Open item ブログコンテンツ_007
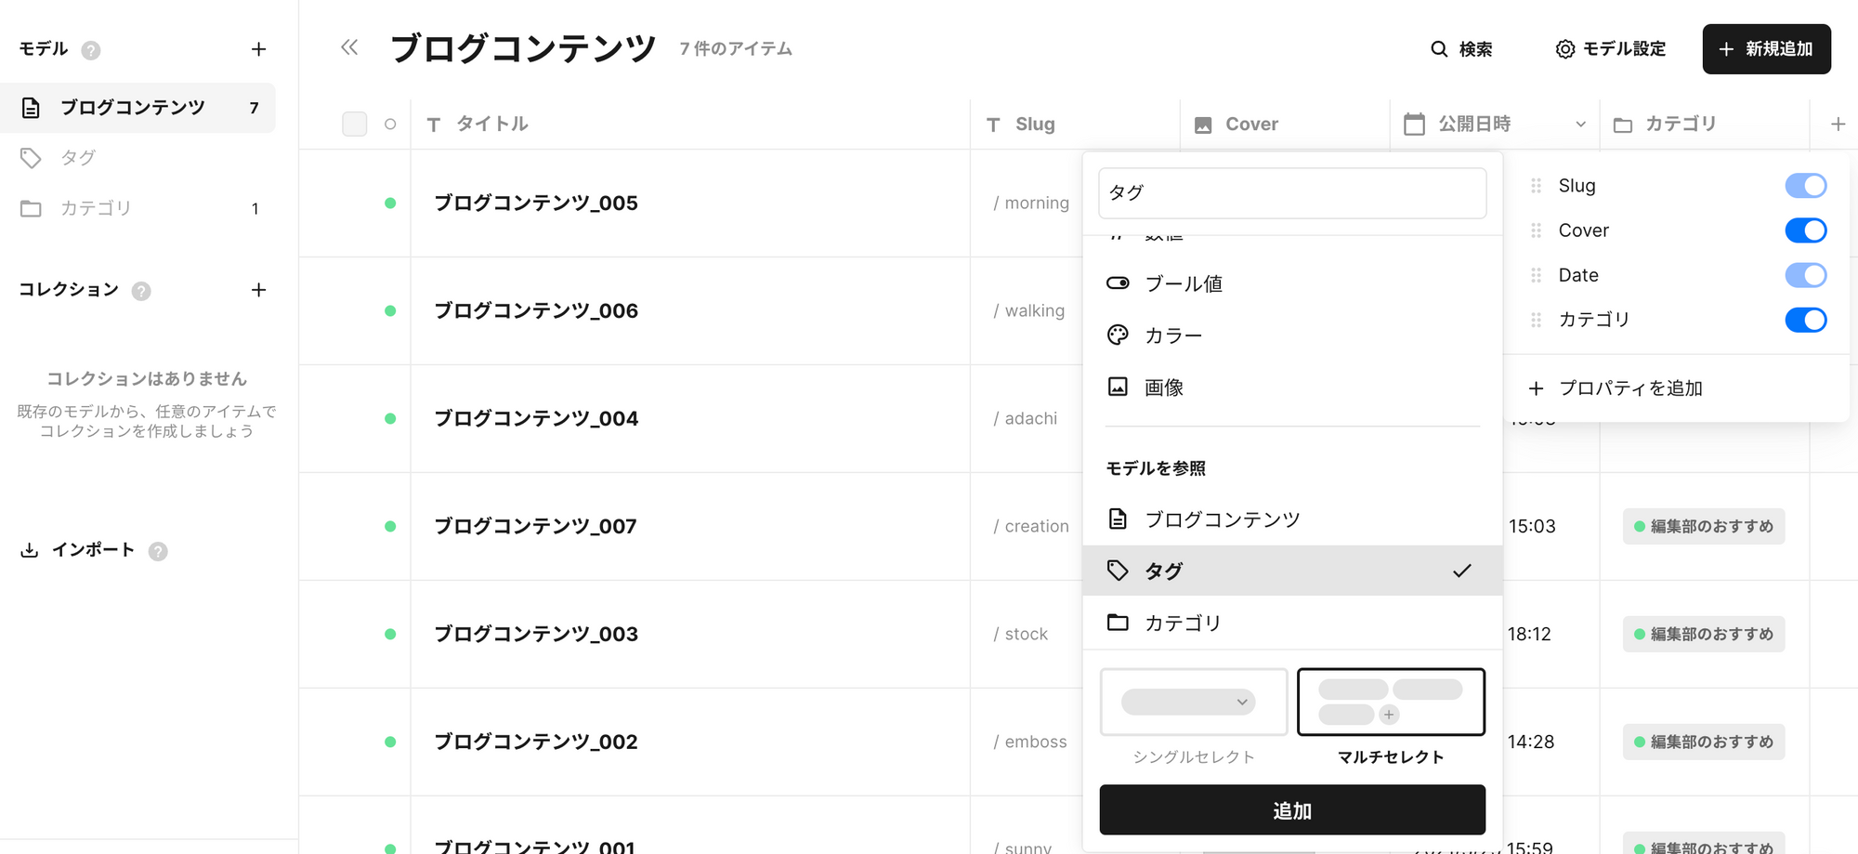This screenshot has width=1858, height=854. [x=536, y=526]
